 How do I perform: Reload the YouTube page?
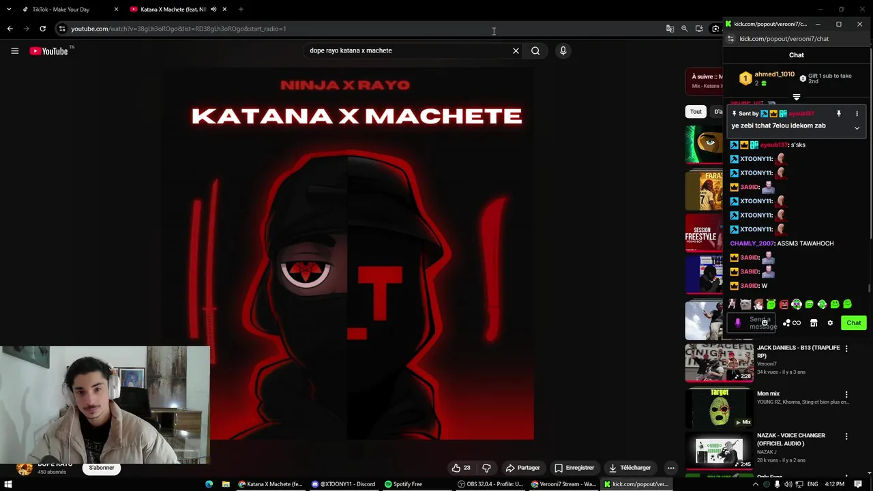[42, 29]
